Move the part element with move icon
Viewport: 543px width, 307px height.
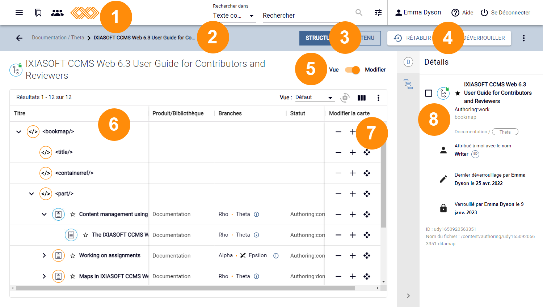point(367,194)
